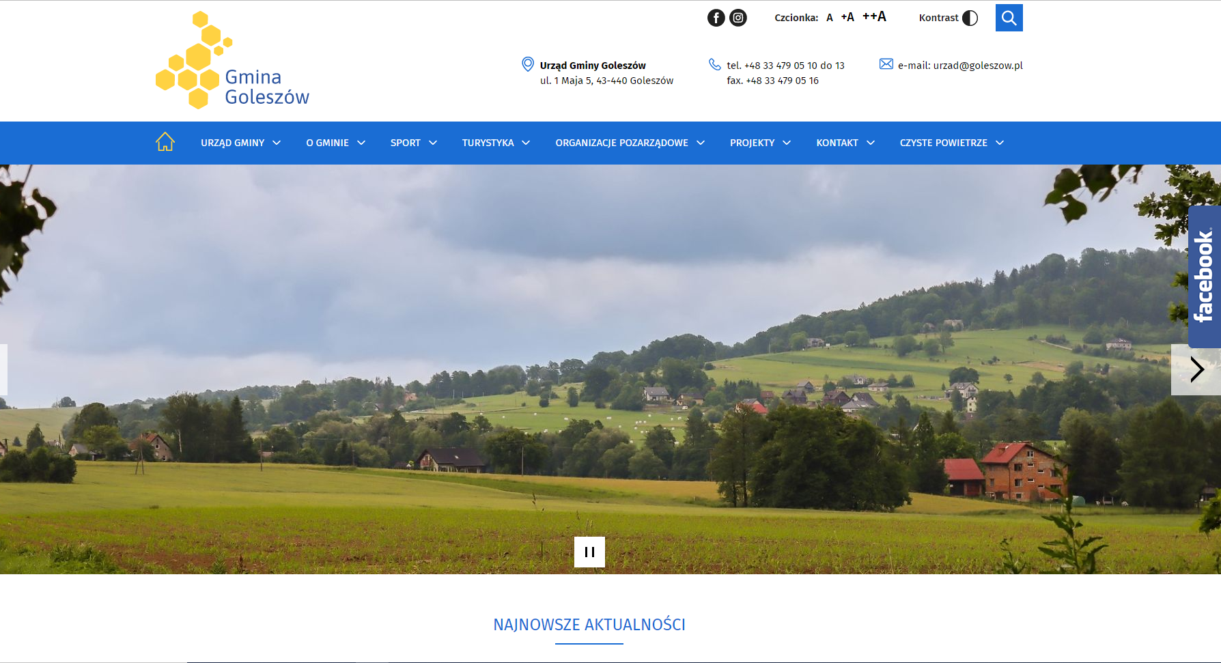Expand chevron next to CZYSTE POWIETRZE
Screen dimensions: 1221x663
1000,143
